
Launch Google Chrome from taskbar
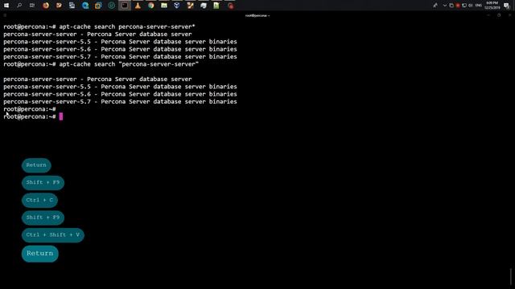click(150, 6)
